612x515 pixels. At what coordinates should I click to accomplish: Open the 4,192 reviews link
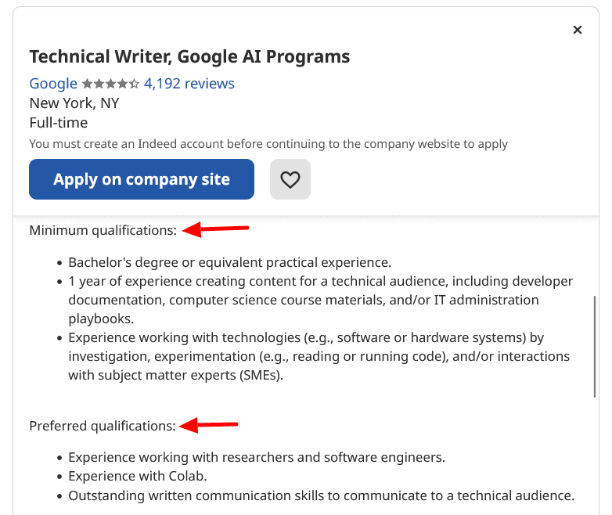click(189, 84)
